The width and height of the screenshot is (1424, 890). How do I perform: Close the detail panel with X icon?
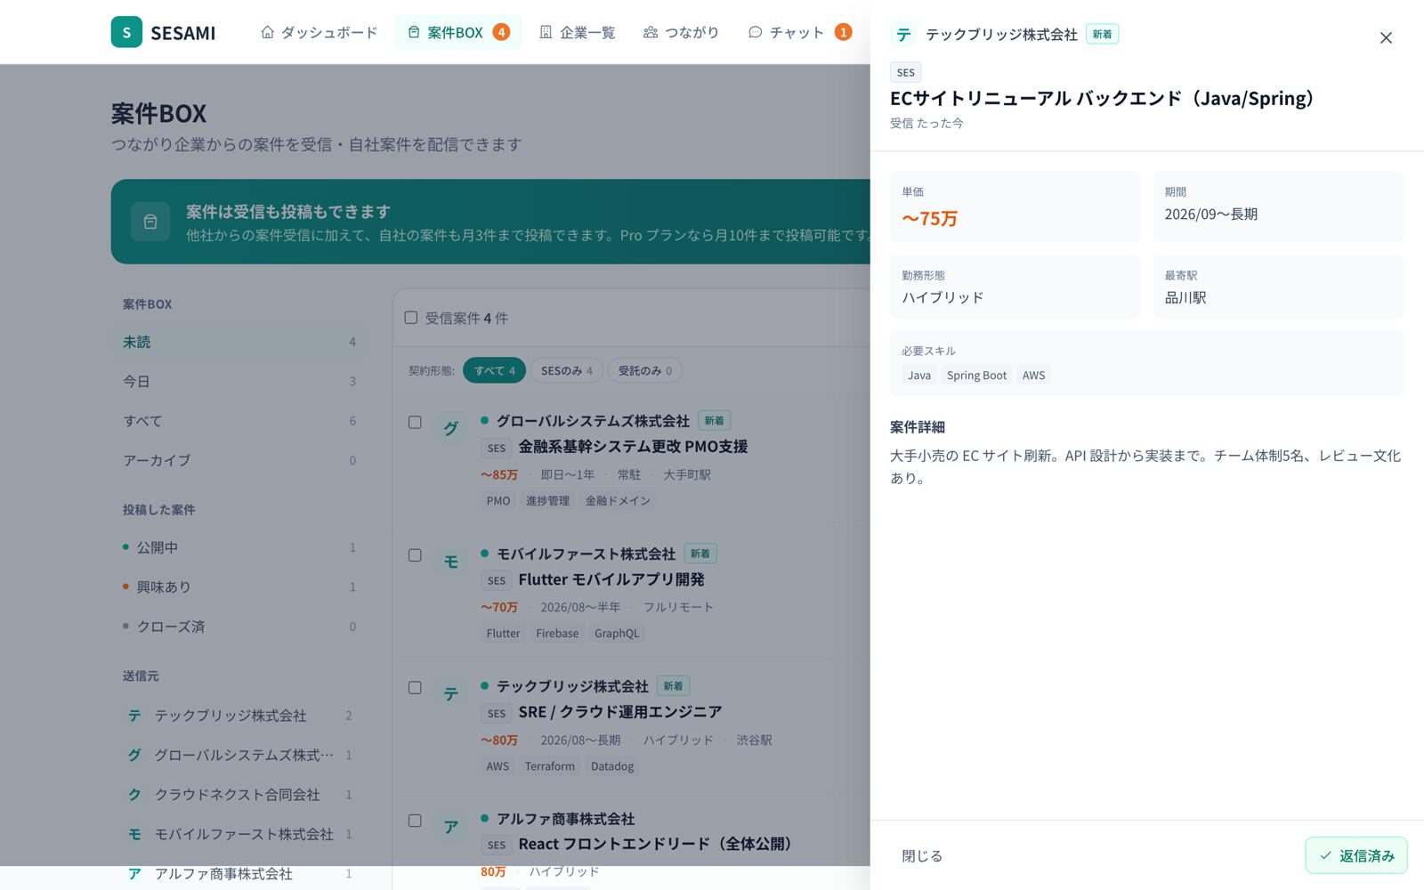tap(1386, 37)
